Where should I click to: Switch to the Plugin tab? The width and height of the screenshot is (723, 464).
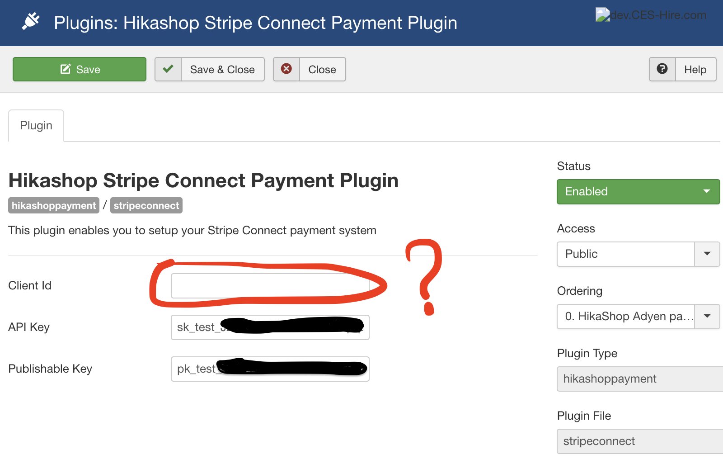[x=36, y=125]
